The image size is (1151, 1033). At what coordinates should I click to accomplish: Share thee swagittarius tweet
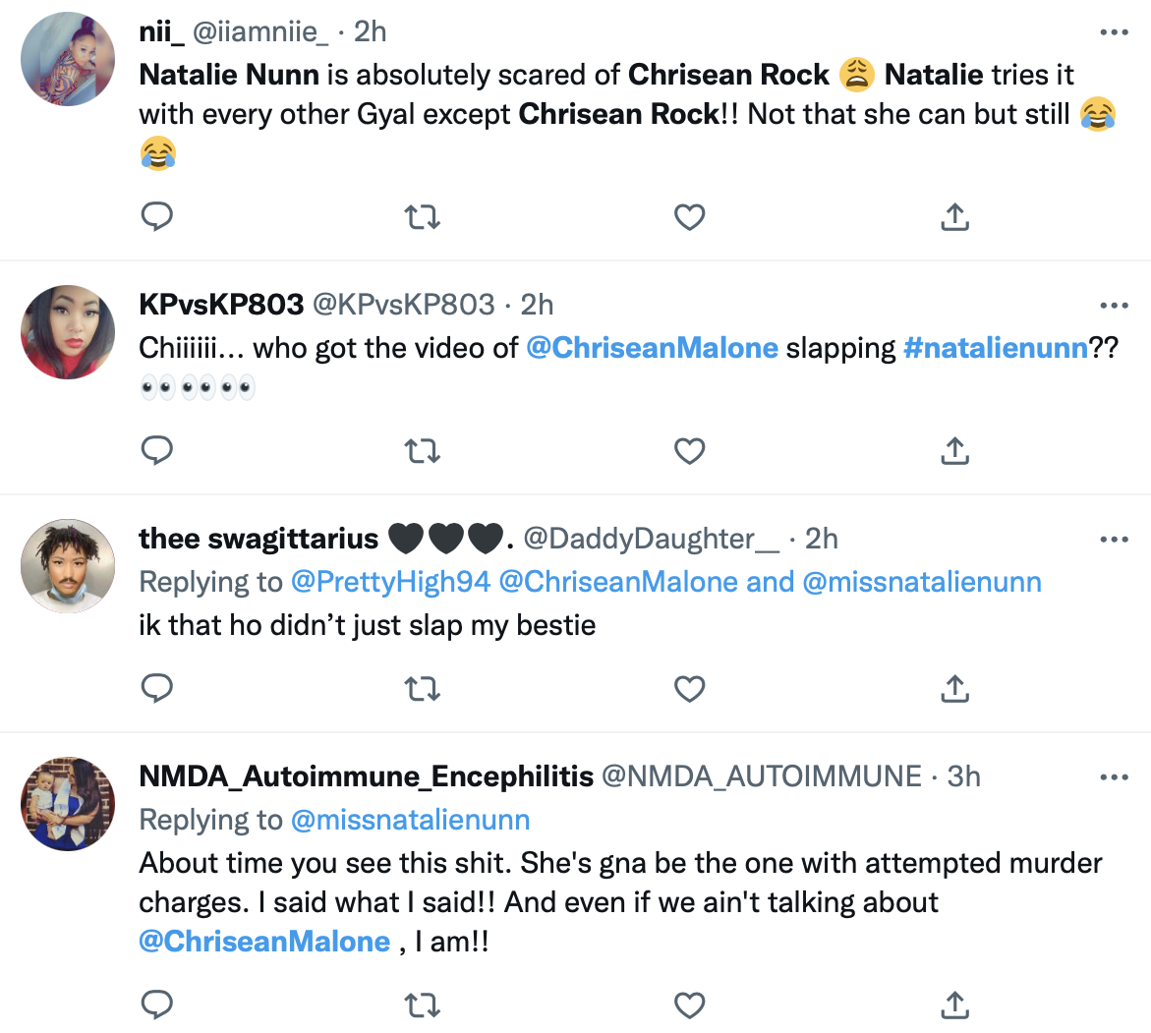pyautogui.click(x=954, y=688)
